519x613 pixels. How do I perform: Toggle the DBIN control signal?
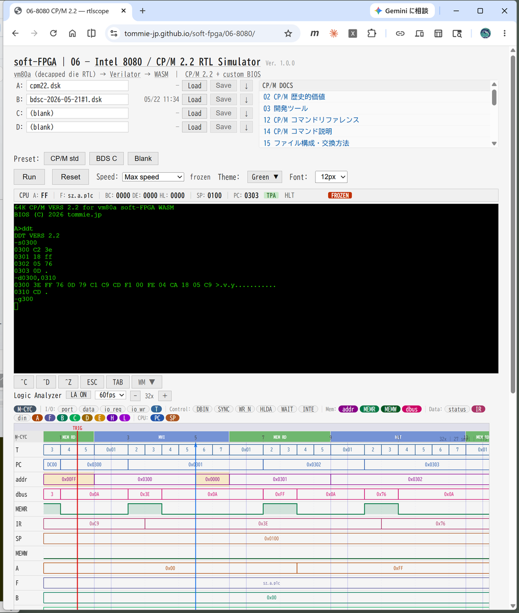click(203, 409)
